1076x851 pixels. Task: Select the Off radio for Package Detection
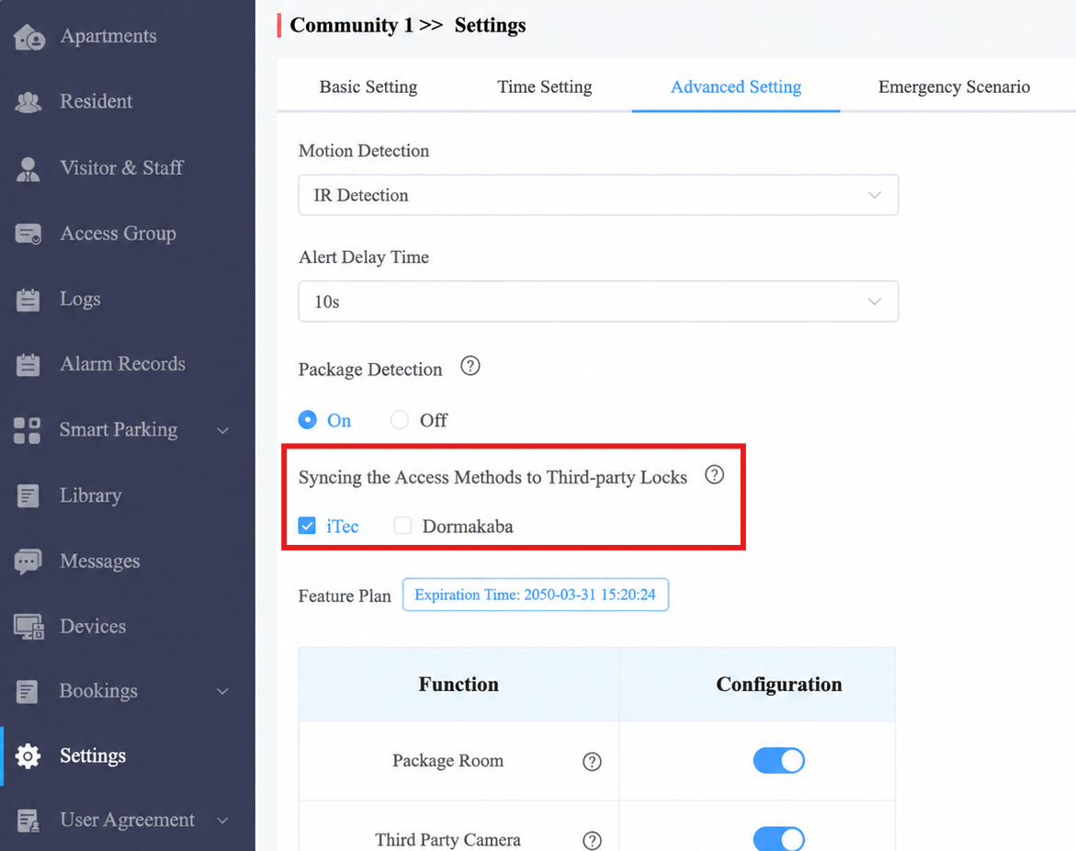tap(400, 419)
